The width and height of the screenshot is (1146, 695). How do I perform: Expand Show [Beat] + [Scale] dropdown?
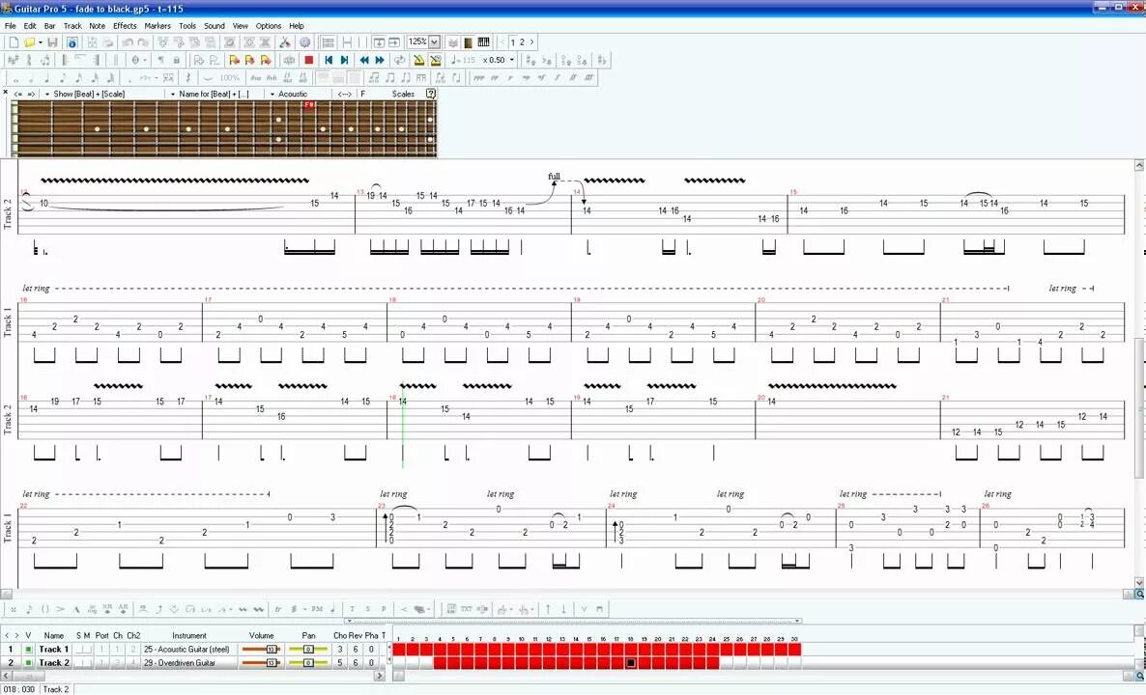[47, 95]
